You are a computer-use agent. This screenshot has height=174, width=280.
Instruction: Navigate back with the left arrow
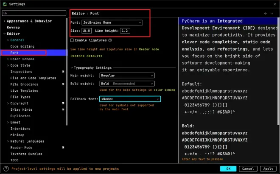(266, 14)
